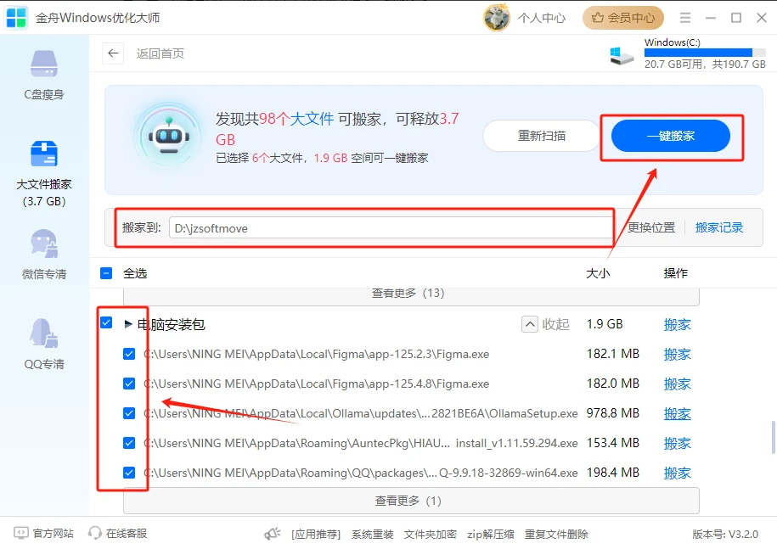Open 文件夹加密 recommendation
The height and width of the screenshot is (549, 777).
click(431, 534)
